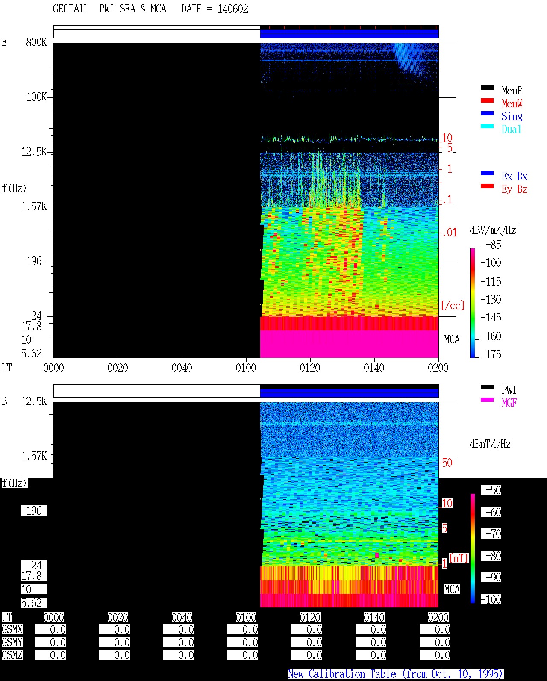This screenshot has width=547, height=681.
Task: Click the GSMY value under 0100
Action: click(x=243, y=642)
